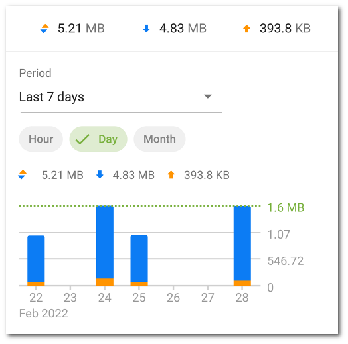Click the blue bar for Feb 22
The width and height of the screenshot is (348, 344).
(36, 259)
